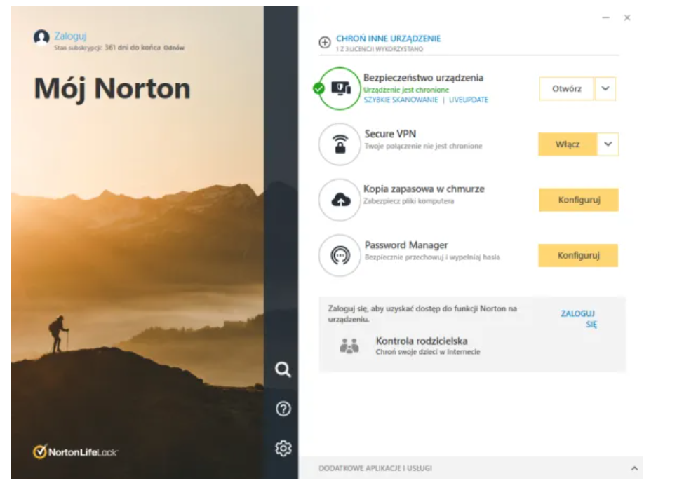Run the LiveUpdate link

[x=469, y=100]
